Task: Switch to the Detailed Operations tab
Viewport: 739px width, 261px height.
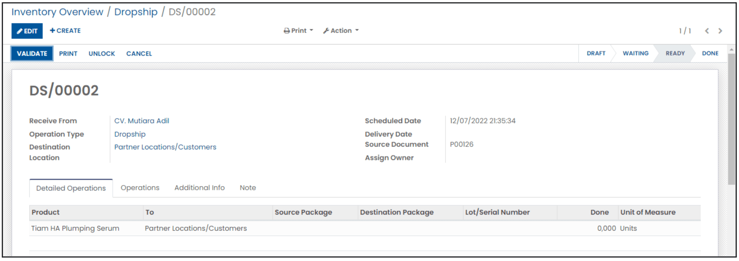Action: (x=71, y=188)
